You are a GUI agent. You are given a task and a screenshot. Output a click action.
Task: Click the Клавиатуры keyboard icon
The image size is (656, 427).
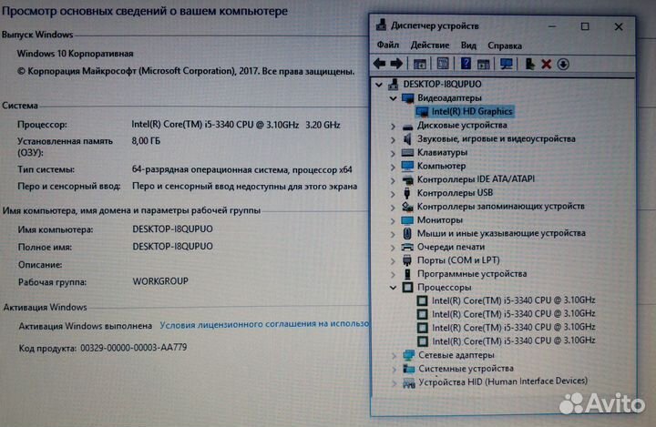click(407, 153)
